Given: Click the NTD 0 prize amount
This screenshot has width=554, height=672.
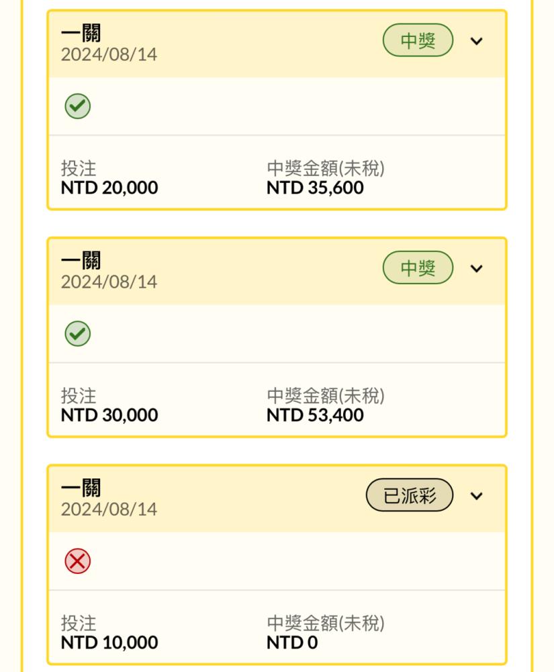Looking at the screenshot, I should [x=292, y=642].
